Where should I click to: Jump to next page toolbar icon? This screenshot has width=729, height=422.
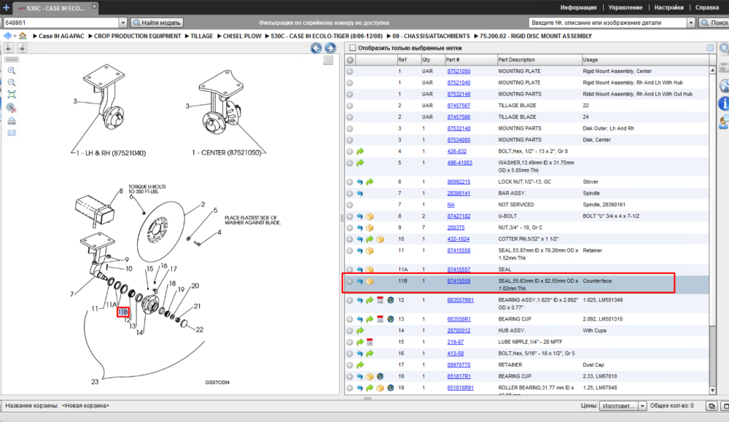tap(22, 47)
